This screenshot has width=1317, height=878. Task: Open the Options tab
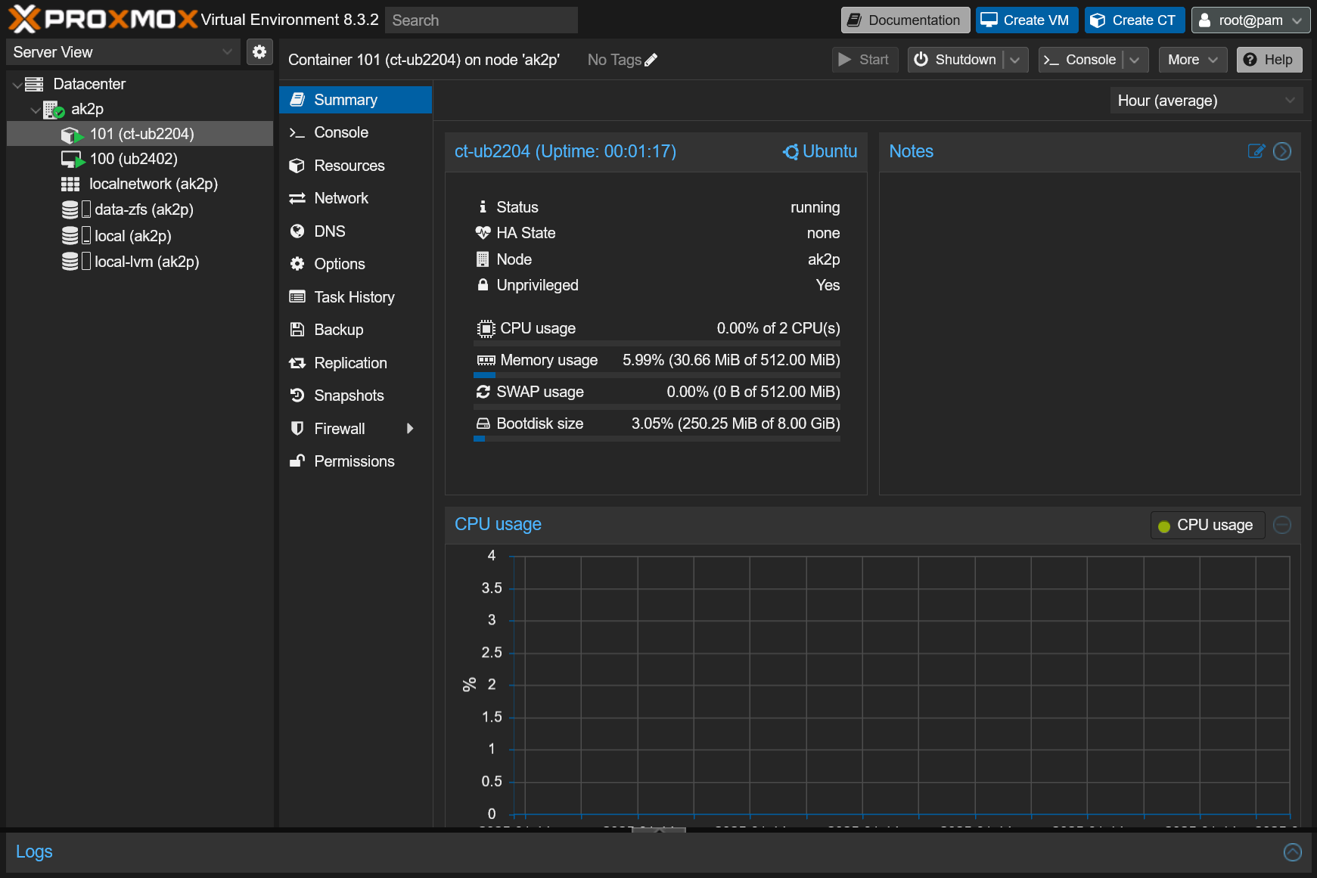tap(356, 264)
